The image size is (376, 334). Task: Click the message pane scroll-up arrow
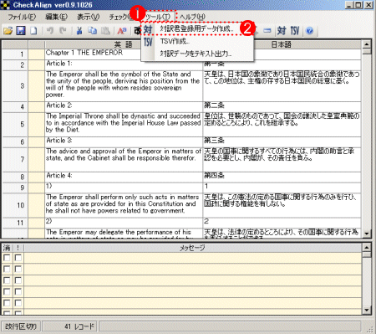[x=367, y=248]
